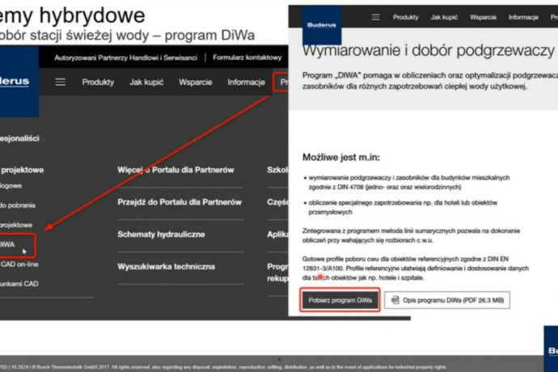558x372 pixels.
Task: Open Produkty menu on left page
Action: (x=98, y=82)
